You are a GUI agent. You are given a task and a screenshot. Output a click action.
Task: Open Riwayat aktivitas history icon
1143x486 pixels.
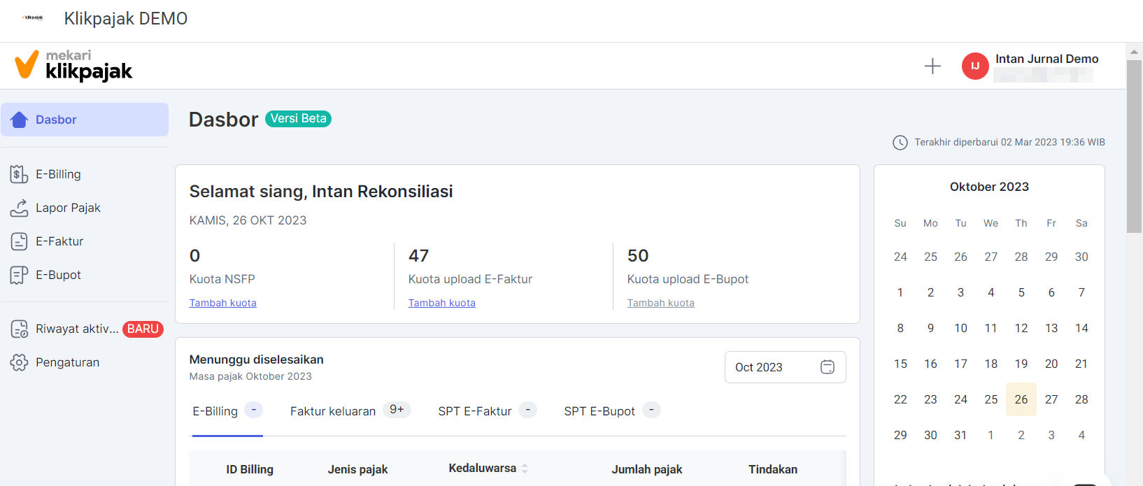click(19, 329)
